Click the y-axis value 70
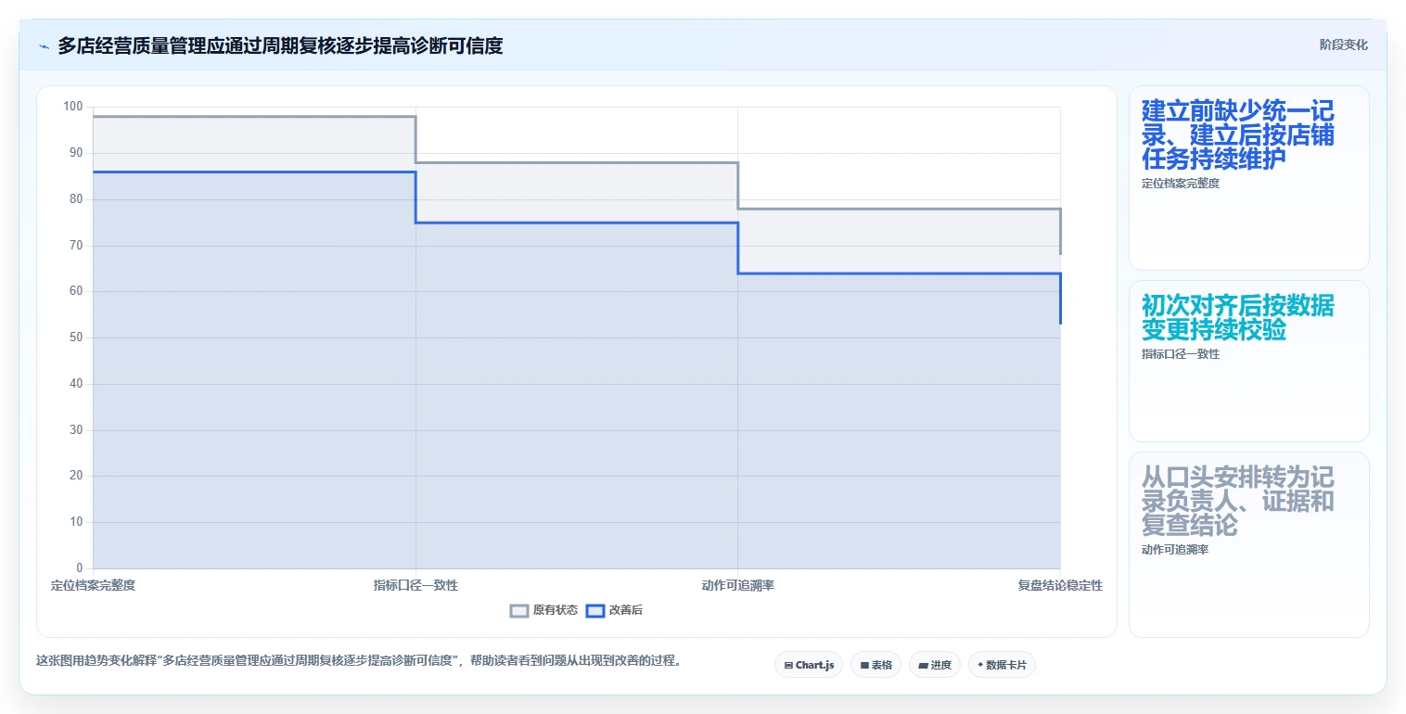 coord(76,246)
